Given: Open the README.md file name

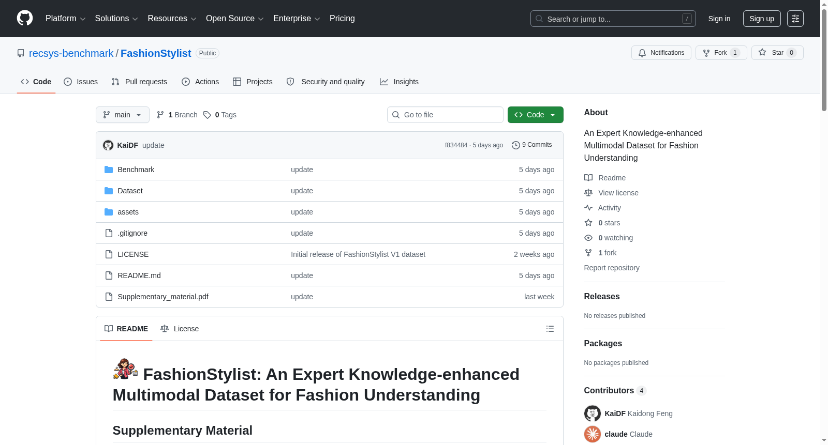Looking at the screenshot, I should (x=139, y=275).
